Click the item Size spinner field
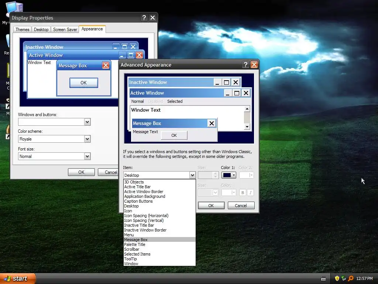This screenshot has height=284, width=378. (x=208, y=175)
